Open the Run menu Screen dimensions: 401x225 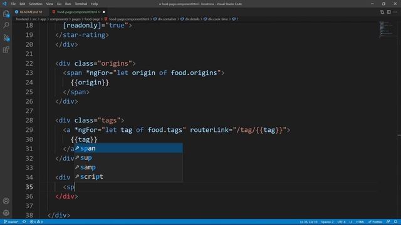(x=68, y=4)
